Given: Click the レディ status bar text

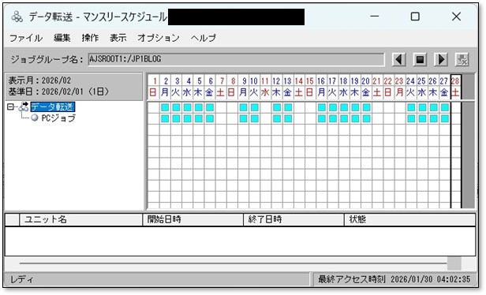Looking at the screenshot, I should point(22,279).
